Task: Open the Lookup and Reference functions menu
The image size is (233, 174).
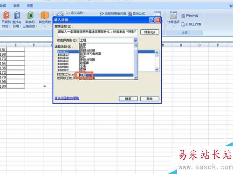Action: coord(17,19)
